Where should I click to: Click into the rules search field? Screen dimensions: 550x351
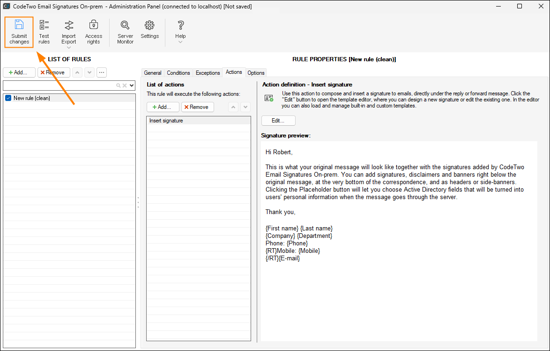tap(59, 86)
